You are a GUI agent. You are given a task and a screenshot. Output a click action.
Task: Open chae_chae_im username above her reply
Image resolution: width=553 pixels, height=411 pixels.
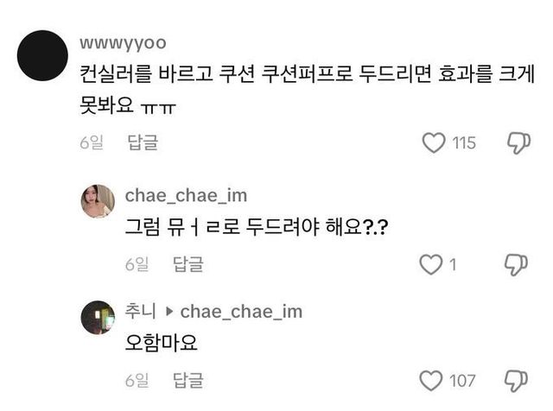click(x=186, y=195)
